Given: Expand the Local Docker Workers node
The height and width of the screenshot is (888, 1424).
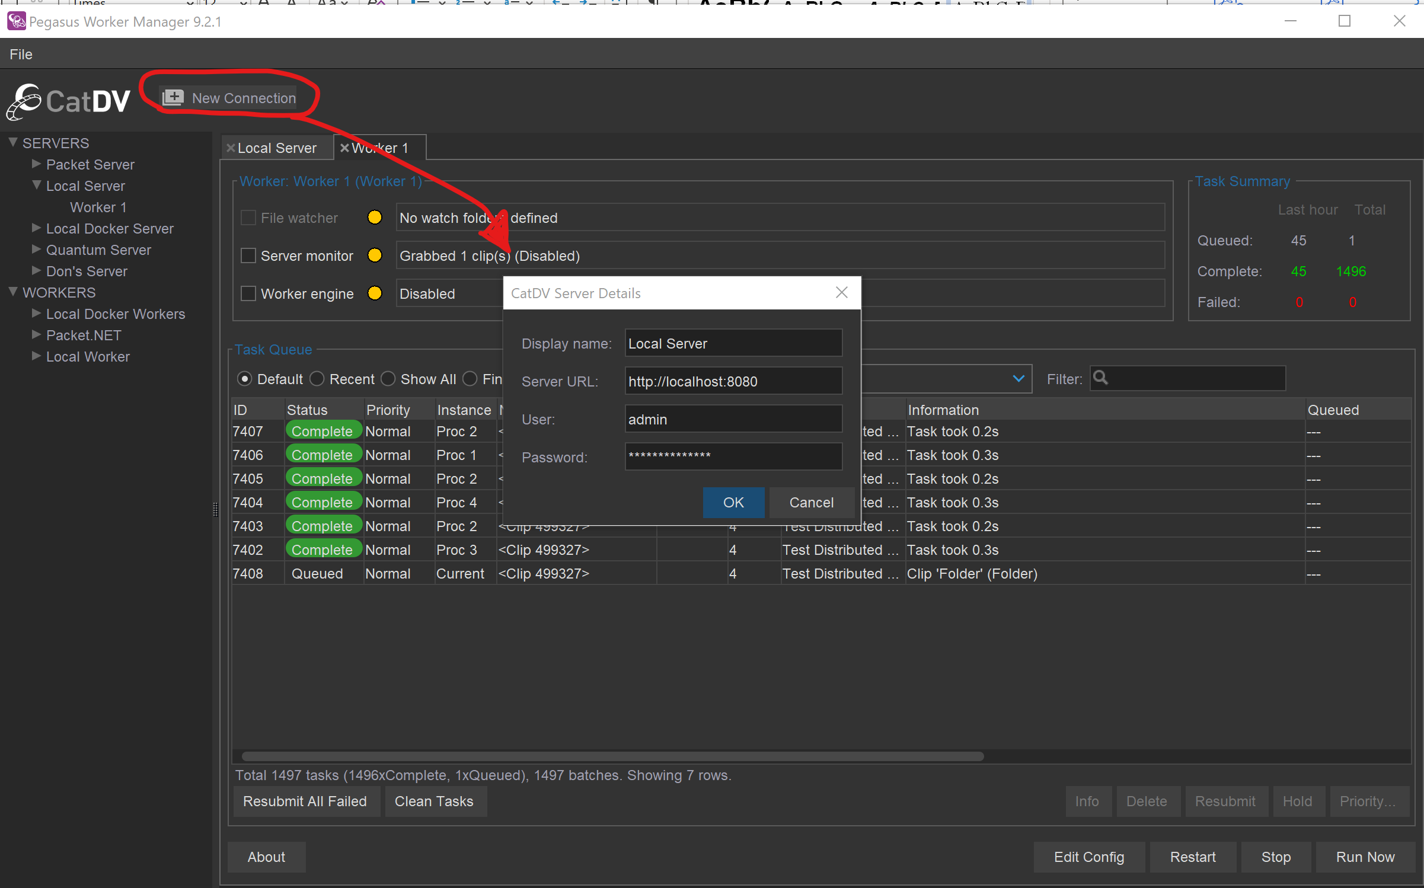Looking at the screenshot, I should coord(36,313).
